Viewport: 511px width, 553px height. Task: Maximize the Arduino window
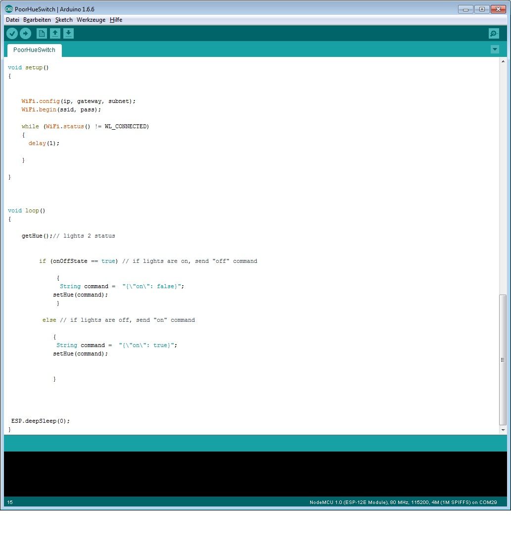point(482,9)
